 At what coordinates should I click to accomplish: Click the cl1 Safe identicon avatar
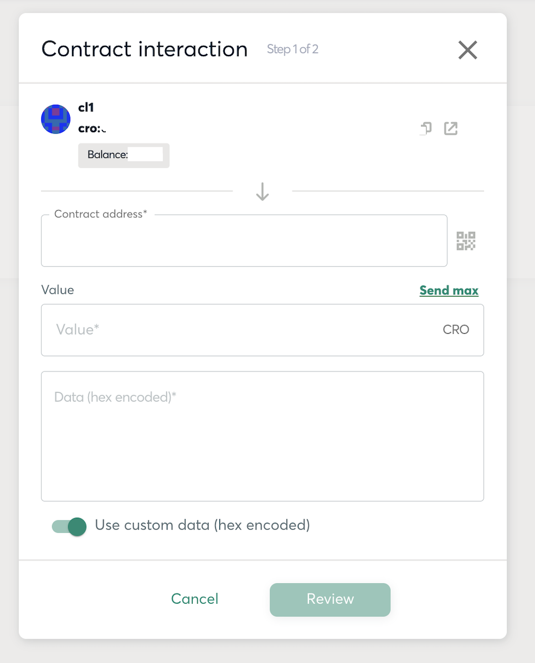pos(56,119)
